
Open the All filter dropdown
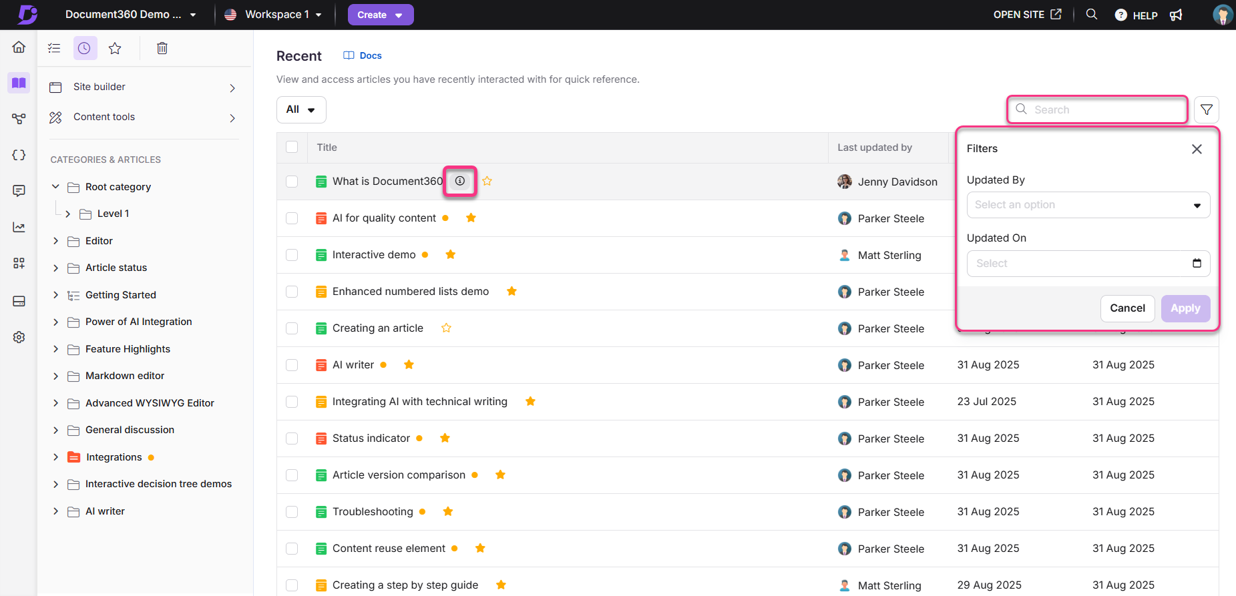(301, 109)
